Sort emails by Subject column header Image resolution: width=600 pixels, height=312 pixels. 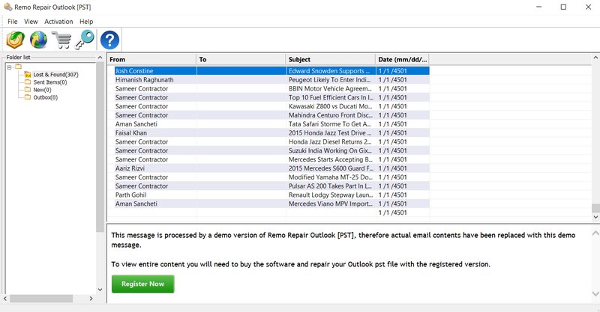(330, 59)
